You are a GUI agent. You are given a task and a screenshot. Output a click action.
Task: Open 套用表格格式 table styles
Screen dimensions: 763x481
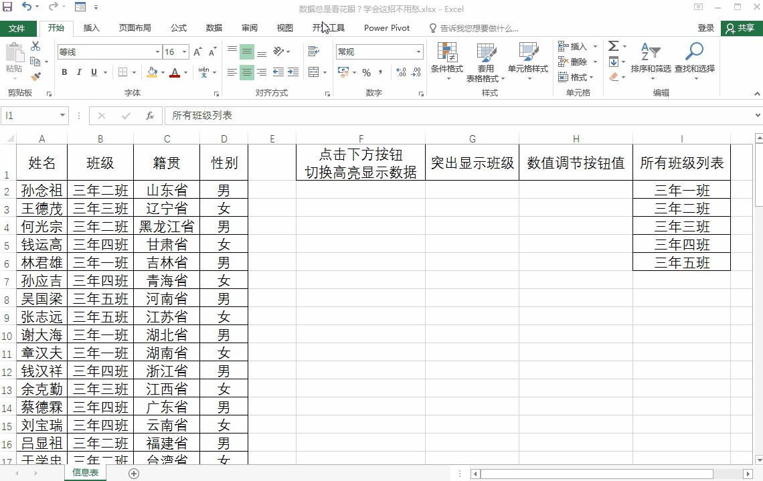[x=486, y=62]
